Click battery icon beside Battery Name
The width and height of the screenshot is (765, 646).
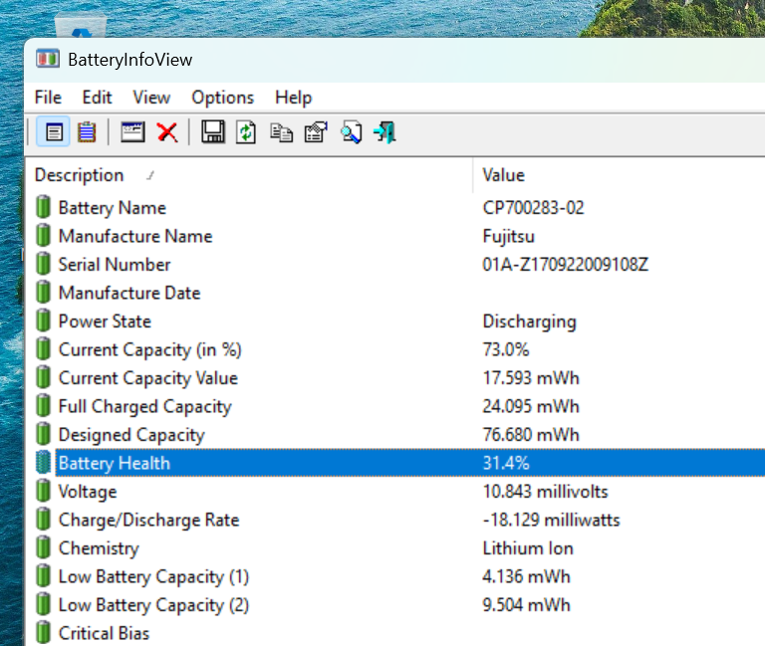(x=44, y=207)
